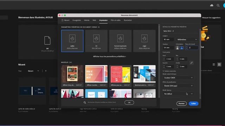This screenshot has height=126, width=225.
Task: Open Mobile tab
Action: tap(87, 20)
